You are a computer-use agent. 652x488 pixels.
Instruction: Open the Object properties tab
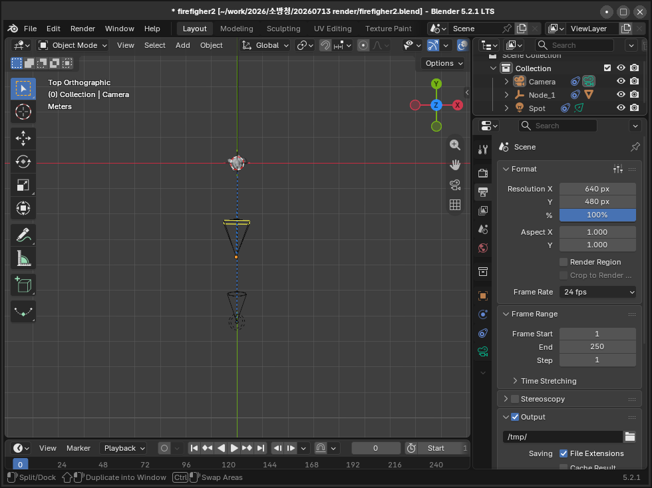(483, 296)
